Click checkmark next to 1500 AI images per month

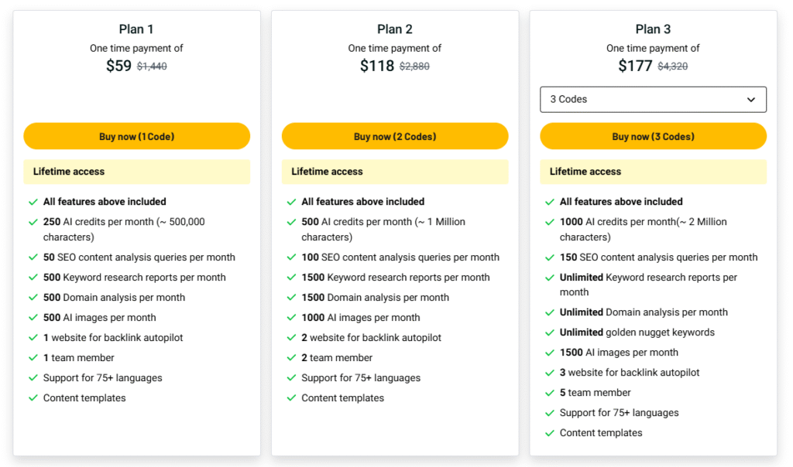[550, 353]
